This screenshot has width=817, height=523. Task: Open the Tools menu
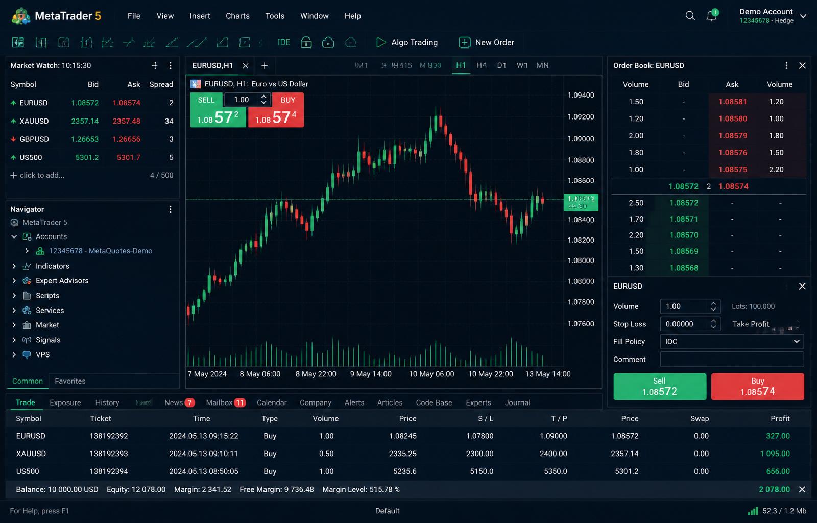(x=275, y=16)
